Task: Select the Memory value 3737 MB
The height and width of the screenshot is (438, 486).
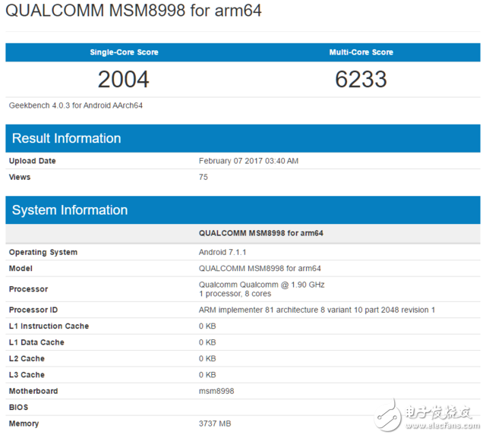Action: [215, 424]
